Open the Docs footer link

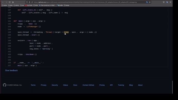[75, 85]
